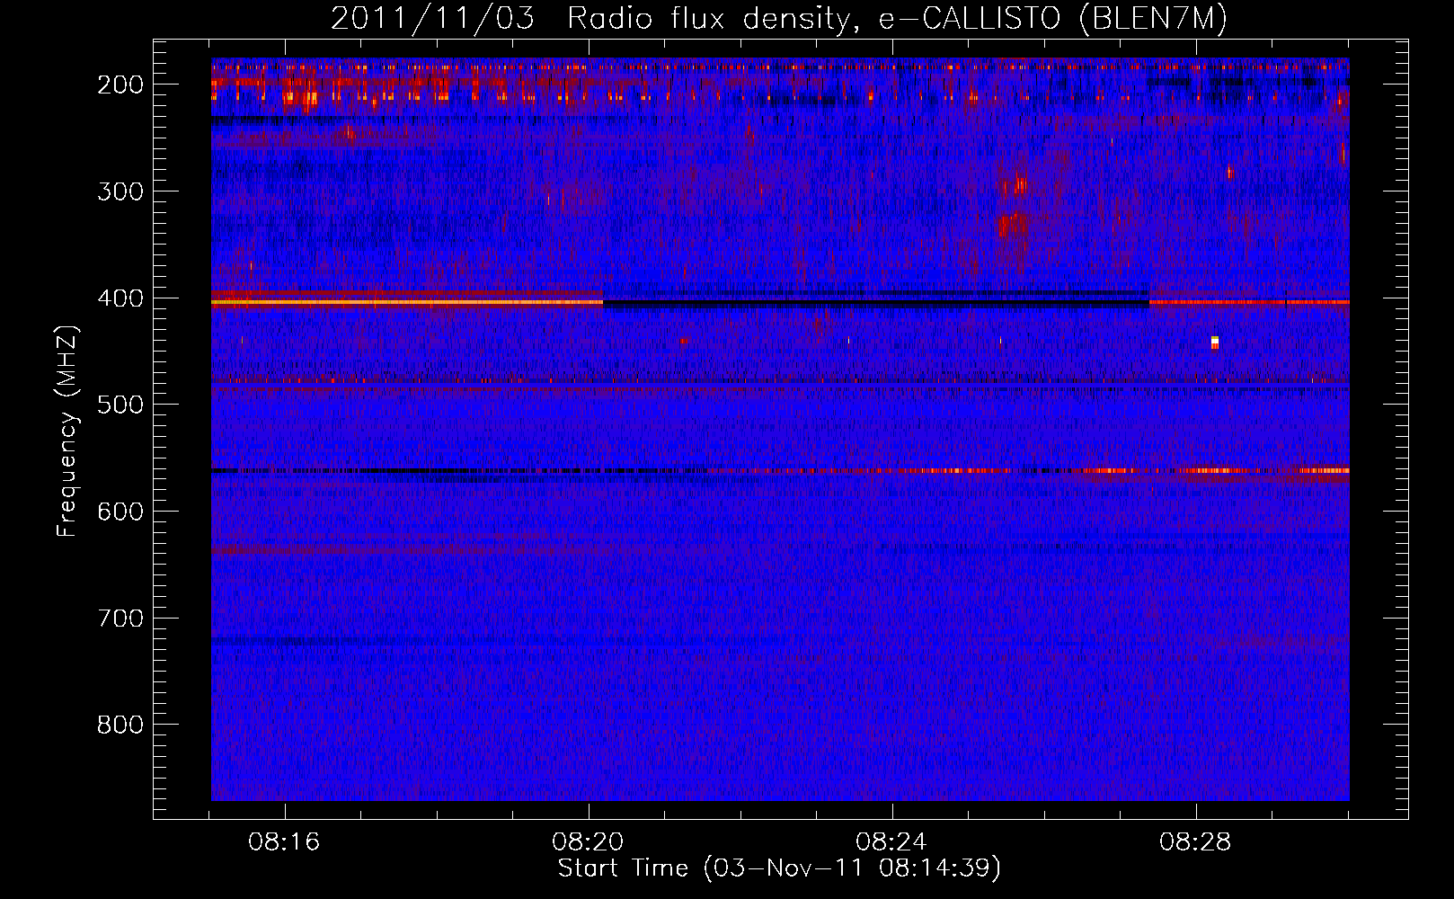Viewport: 1454px width, 899px height.
Task: Click the 'Start Time (03-Nov-11 08:14:39)' label
Action: 779,868
